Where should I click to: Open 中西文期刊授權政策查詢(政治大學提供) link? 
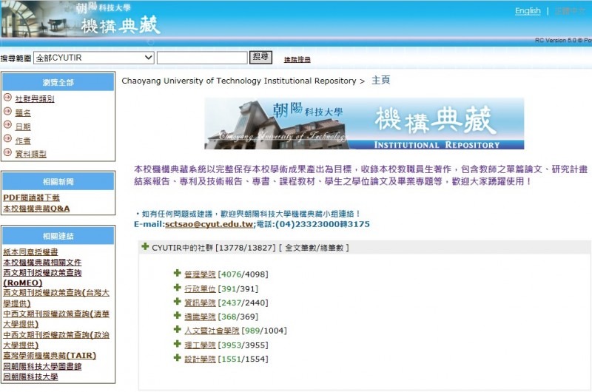coord(56,340)
